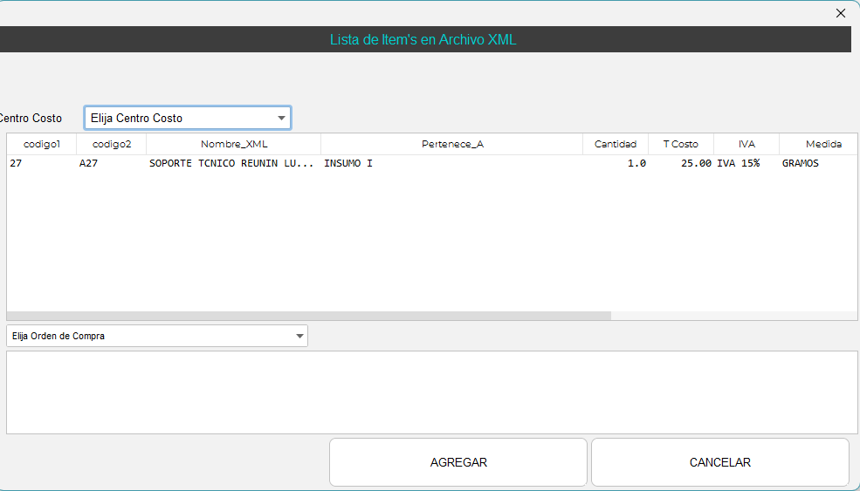Expand the Elija Orden de Compra combo box
The height and width of the screenshot is (491, 860).
click(x=157, y=336)
